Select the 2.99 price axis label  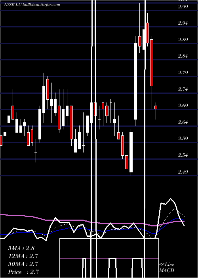183,7
